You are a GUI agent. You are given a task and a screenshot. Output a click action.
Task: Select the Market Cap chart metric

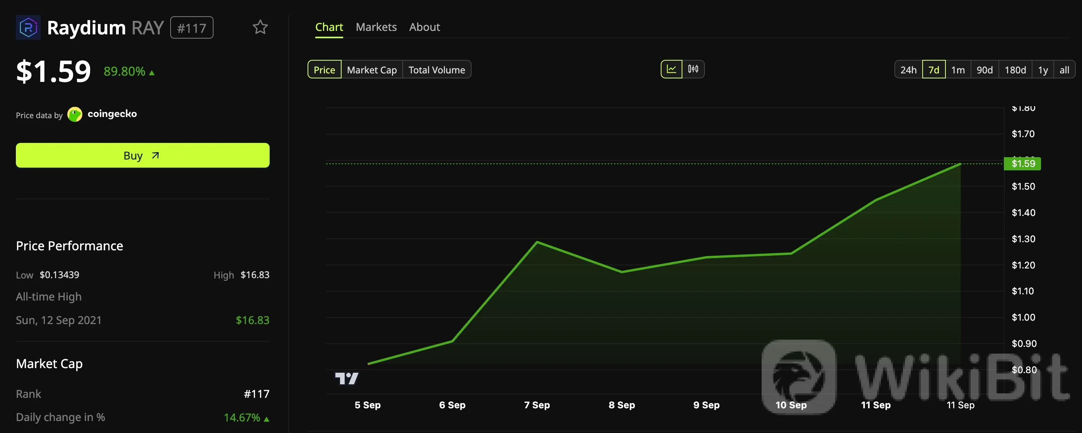point(372,70)
